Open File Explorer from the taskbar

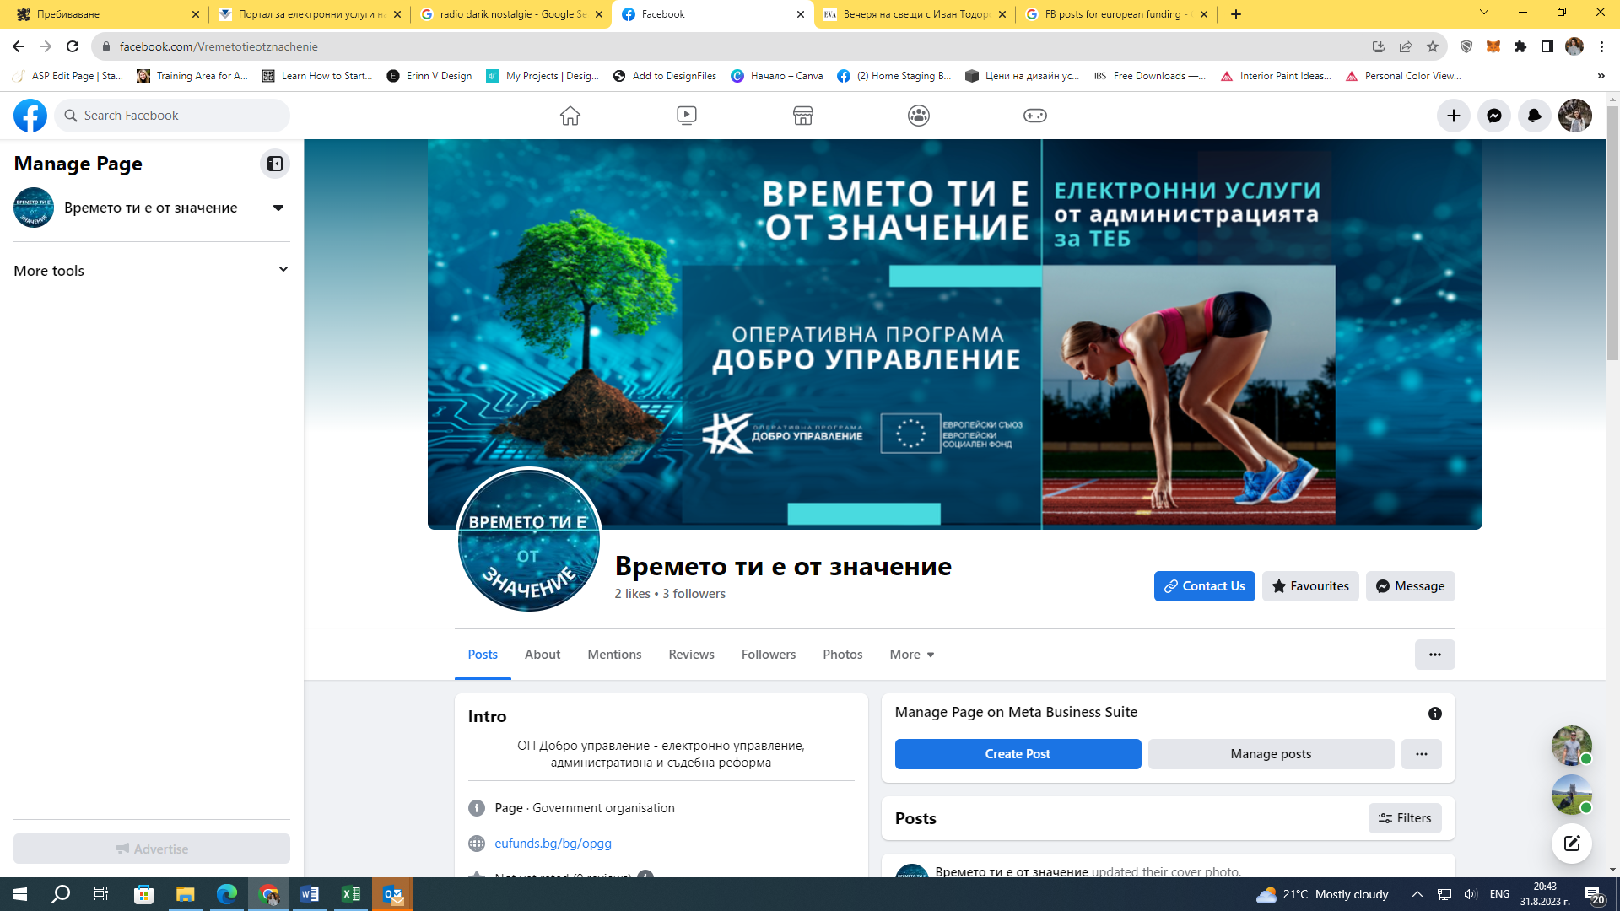point(186,894)
